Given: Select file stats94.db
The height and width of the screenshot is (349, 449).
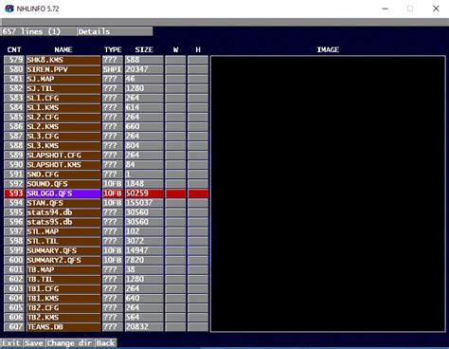Looking at the screenshot, I should click(x=63, y=212).
